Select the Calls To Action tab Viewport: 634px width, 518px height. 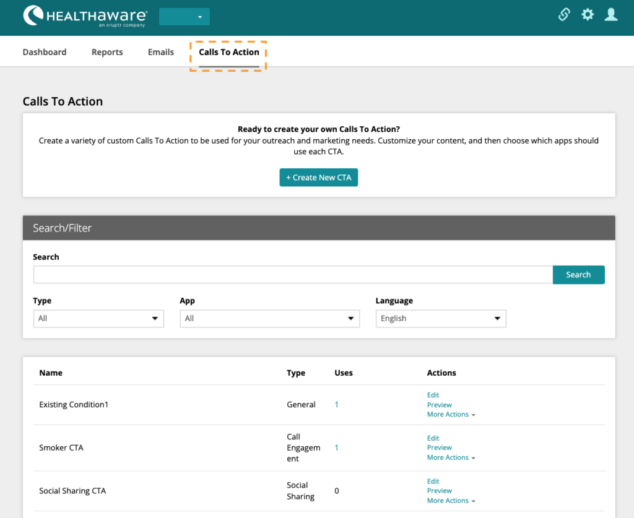click(229, 52)
